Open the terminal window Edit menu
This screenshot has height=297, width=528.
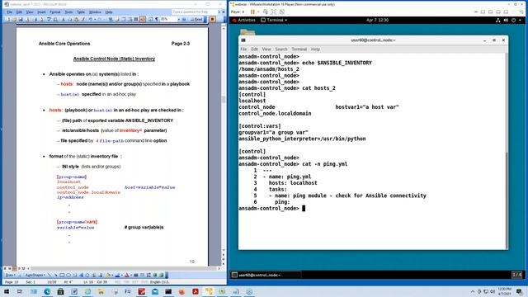[255, 49]
